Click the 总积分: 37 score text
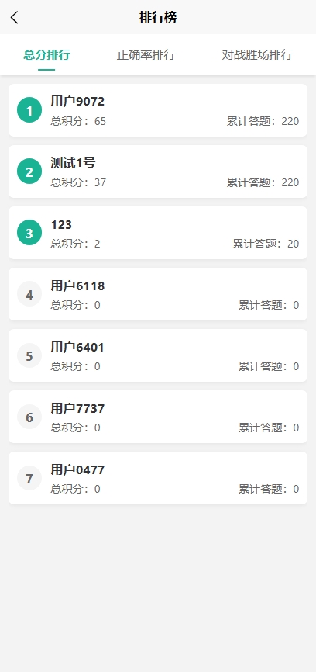Viewport: 316px width, 672px height. (x=78, y=182)
